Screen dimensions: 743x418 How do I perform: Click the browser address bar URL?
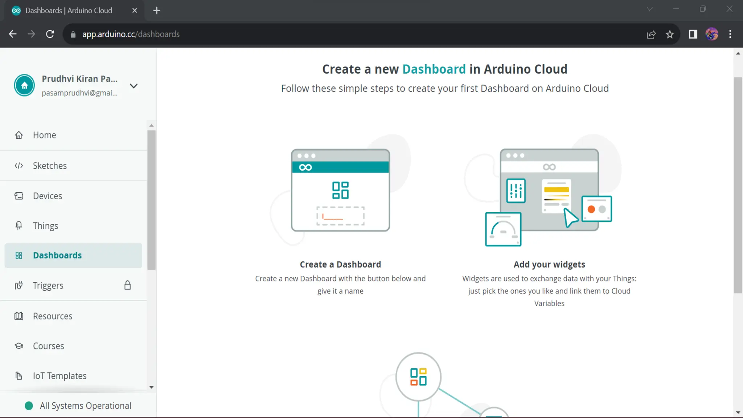pyautogui.click(x=131, y=34)
